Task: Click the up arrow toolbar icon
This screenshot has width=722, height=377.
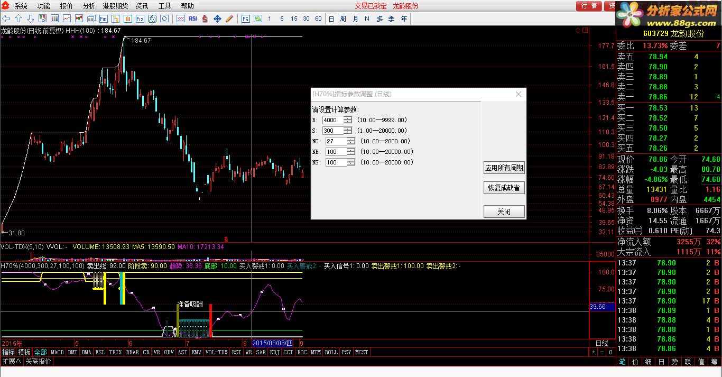Action: (x=18, y=19)
